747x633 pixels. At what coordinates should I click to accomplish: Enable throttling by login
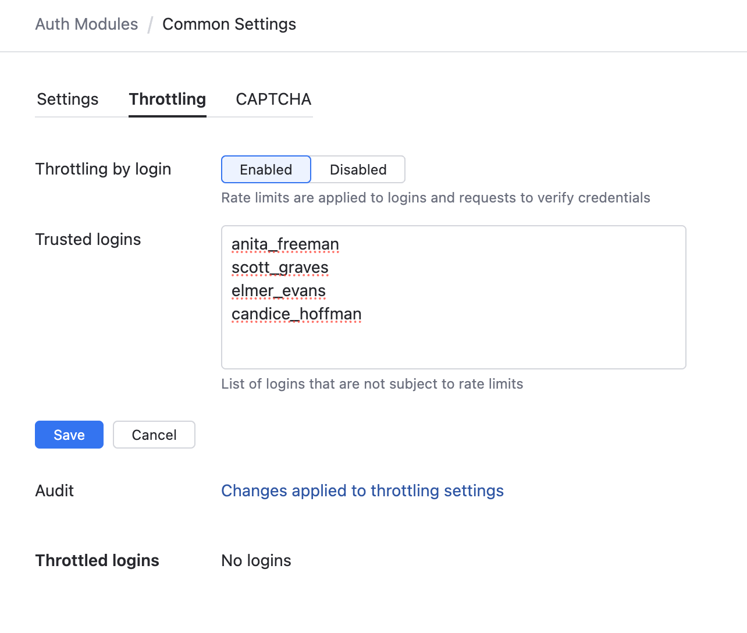(x=265, y=169)
